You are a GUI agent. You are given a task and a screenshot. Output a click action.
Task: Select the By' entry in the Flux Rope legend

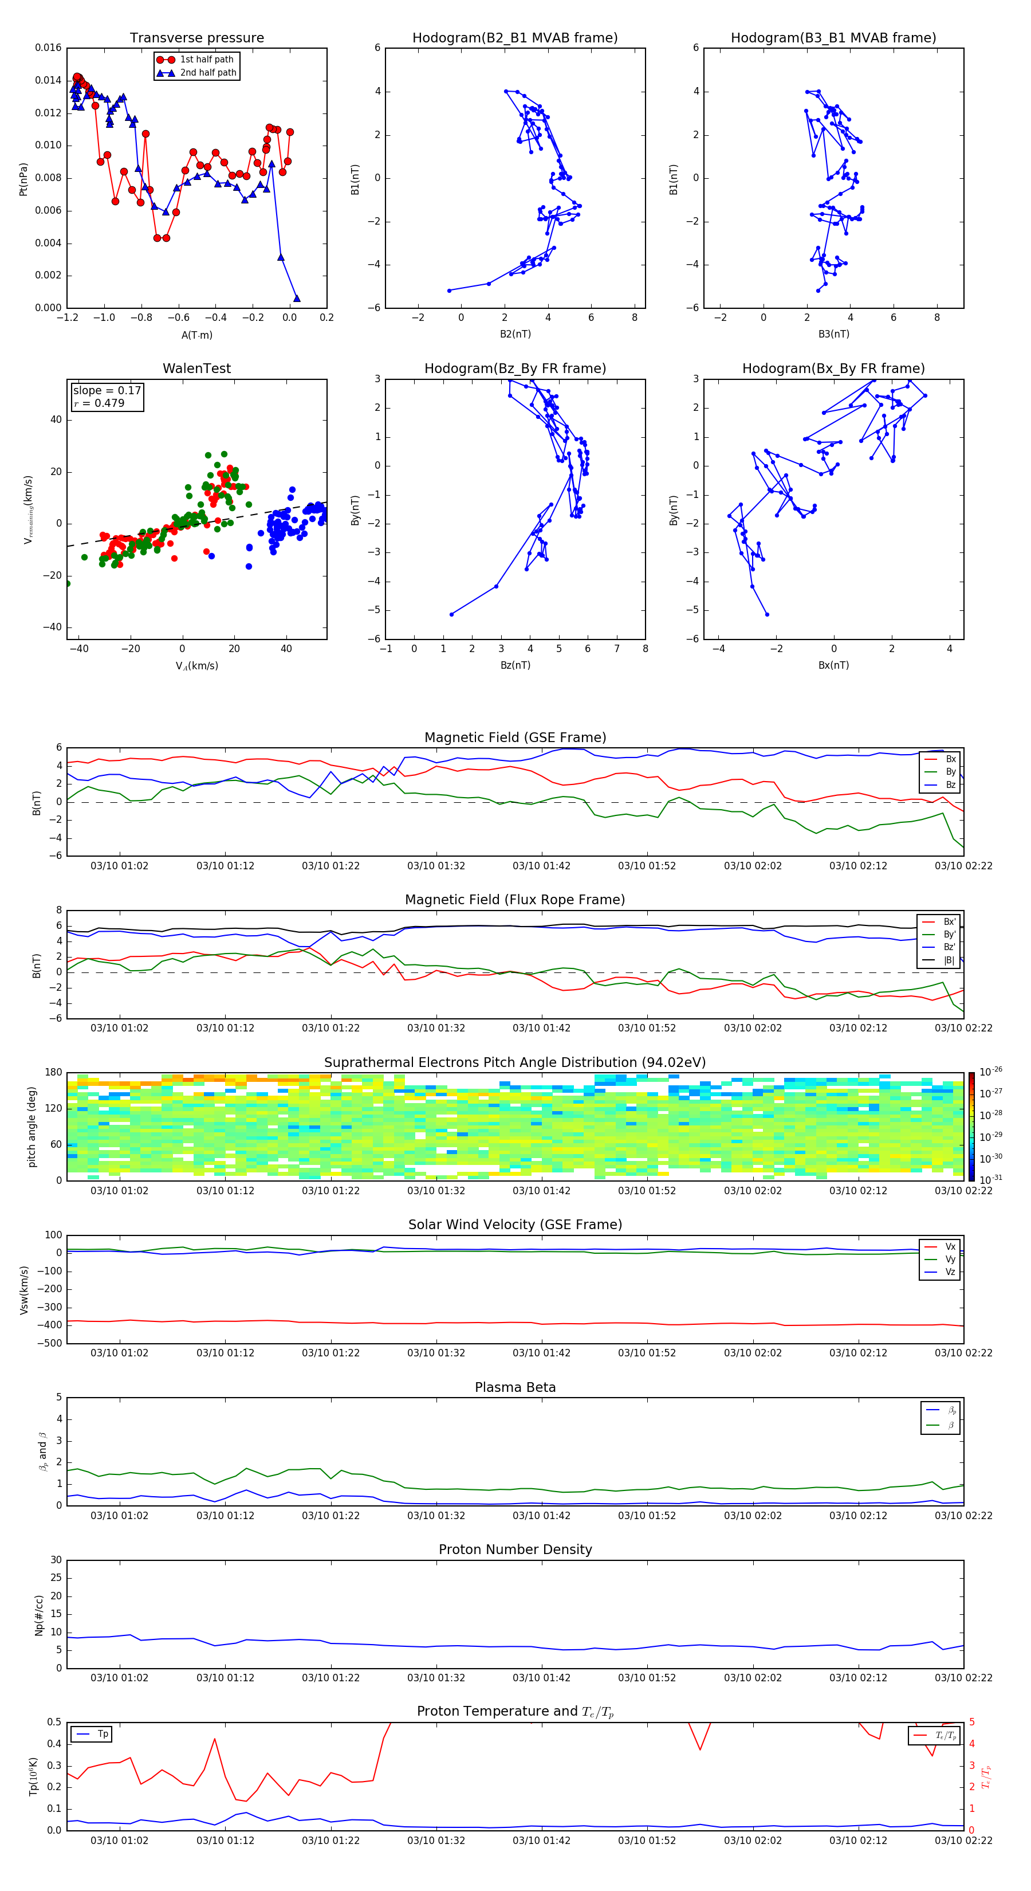939,935
